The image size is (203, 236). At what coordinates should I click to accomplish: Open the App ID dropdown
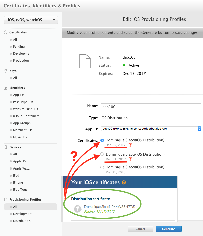click(x=151, y=129)
